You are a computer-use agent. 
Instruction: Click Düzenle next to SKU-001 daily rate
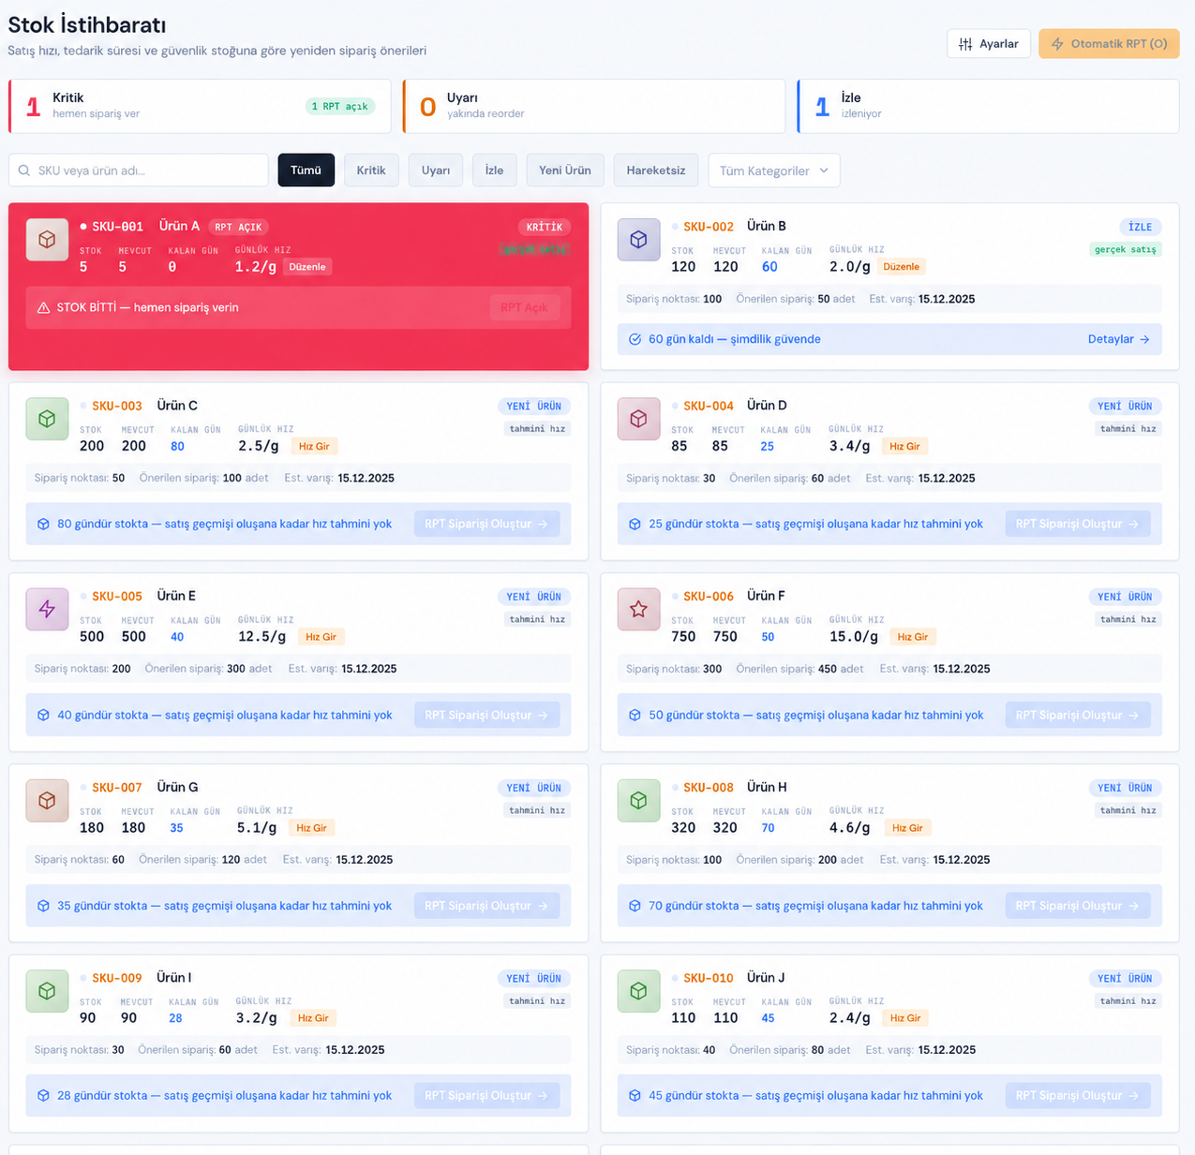(307, 267)
